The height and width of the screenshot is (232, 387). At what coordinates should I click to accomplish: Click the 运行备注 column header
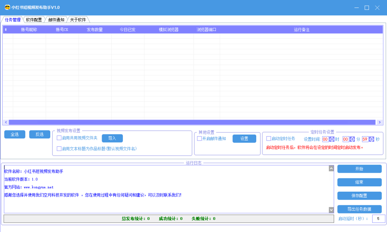click(x=301, y=30)
